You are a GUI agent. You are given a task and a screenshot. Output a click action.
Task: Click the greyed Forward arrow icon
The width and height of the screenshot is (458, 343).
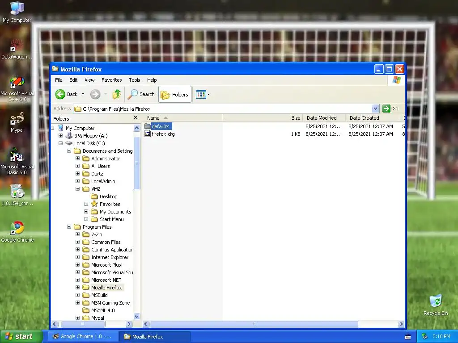[x=95, y=94]
